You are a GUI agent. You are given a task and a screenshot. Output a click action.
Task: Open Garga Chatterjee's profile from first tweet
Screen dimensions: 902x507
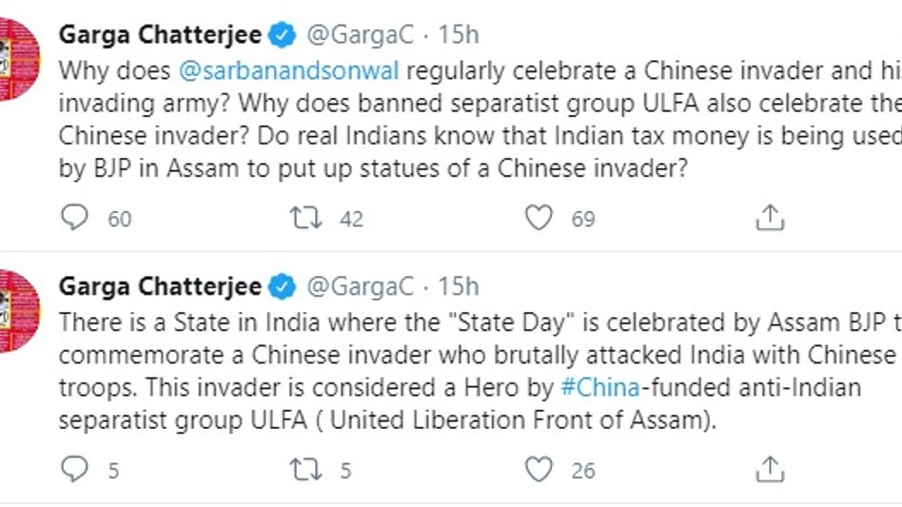(x=159, y=35)
